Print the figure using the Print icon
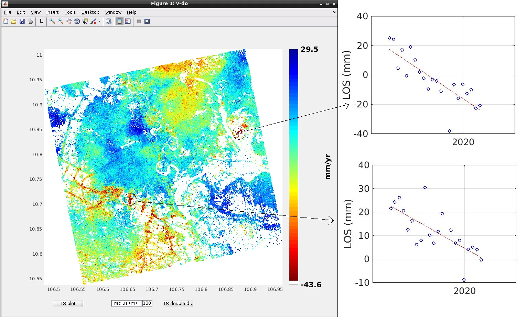527x317 pixels. (x=30, y=21)
